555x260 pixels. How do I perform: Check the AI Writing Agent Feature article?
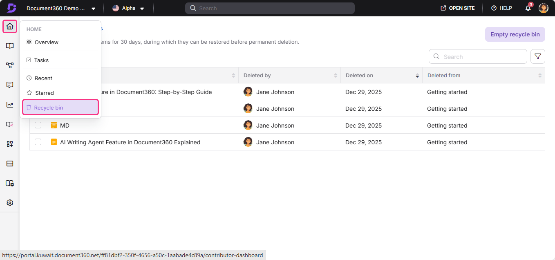coord(38,142)
